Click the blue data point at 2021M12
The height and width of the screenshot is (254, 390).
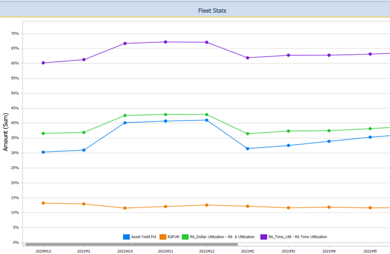click(x=207, y=120)
